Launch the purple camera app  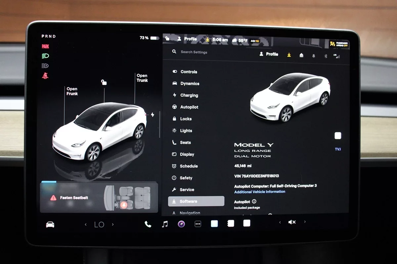click(181, 224)
